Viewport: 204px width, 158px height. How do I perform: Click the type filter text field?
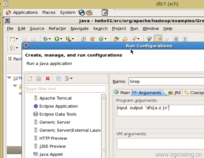(66, 89)
